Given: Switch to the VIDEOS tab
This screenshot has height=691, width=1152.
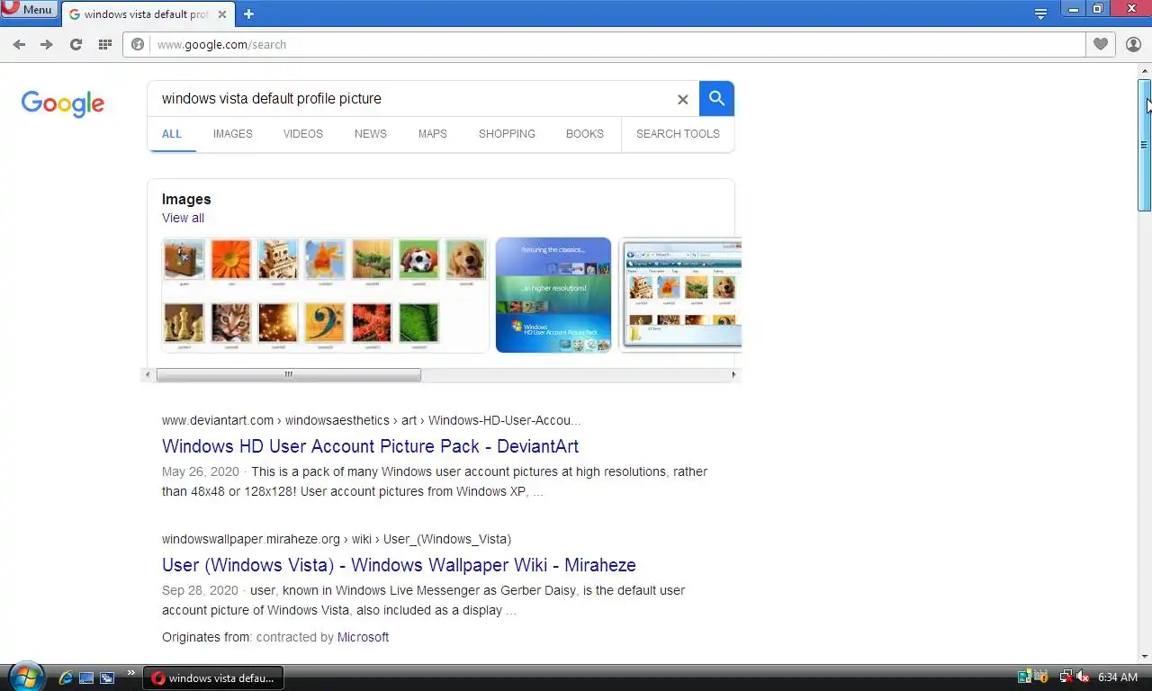Looking at the screenshot, I should (303, 134).
